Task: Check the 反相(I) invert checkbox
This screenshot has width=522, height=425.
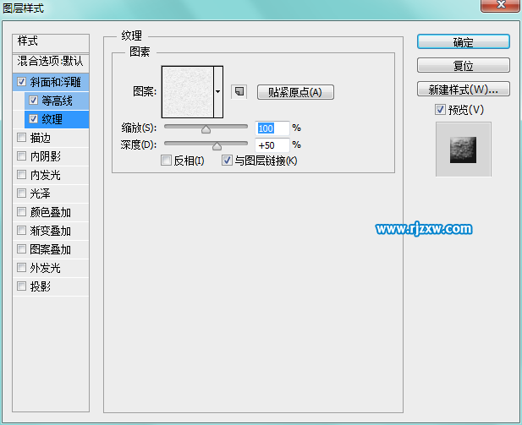Action: [x=166, y=161]
